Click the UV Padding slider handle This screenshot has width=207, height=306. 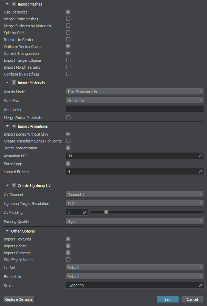[106, 212]
